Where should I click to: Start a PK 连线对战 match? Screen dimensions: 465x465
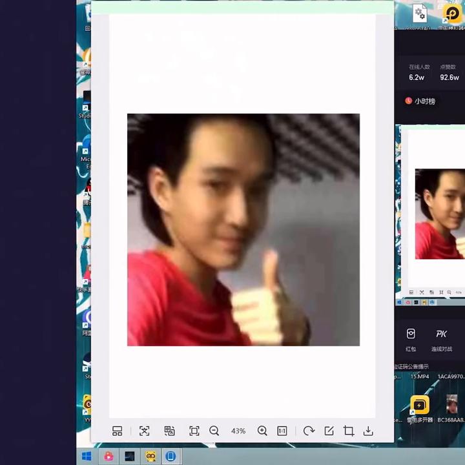(x=442, y=340)
